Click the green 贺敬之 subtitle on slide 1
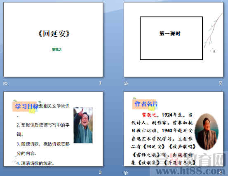Screen dimensions: 228x176 tap(57, 49)
